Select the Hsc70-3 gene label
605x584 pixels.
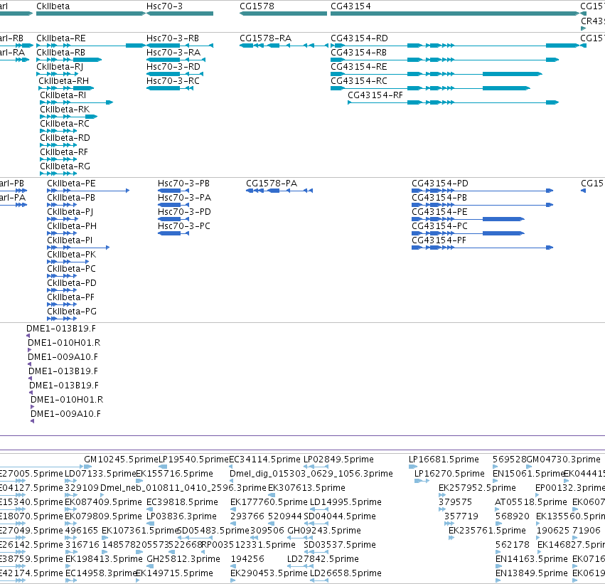pyautogui.click(x=164, y=6)
